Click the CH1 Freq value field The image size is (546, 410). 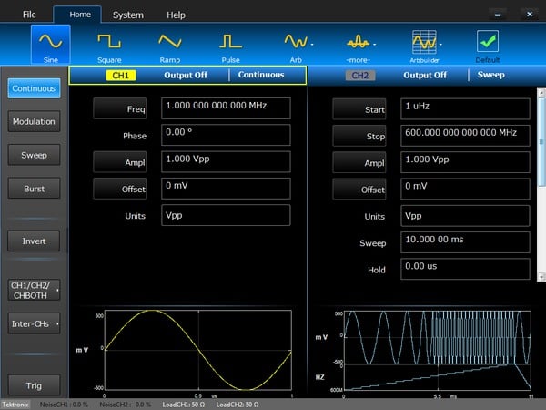[x=227, y=108]
